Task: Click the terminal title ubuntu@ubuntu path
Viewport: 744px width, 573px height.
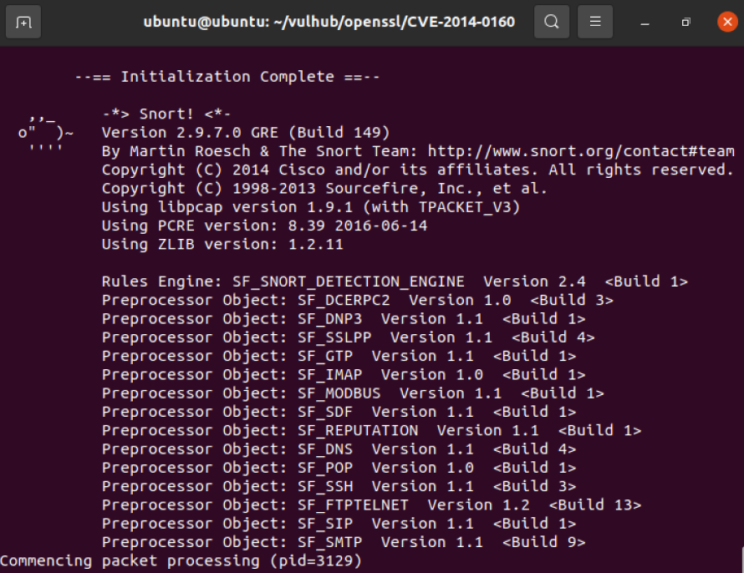Action: tap(329, 22)
